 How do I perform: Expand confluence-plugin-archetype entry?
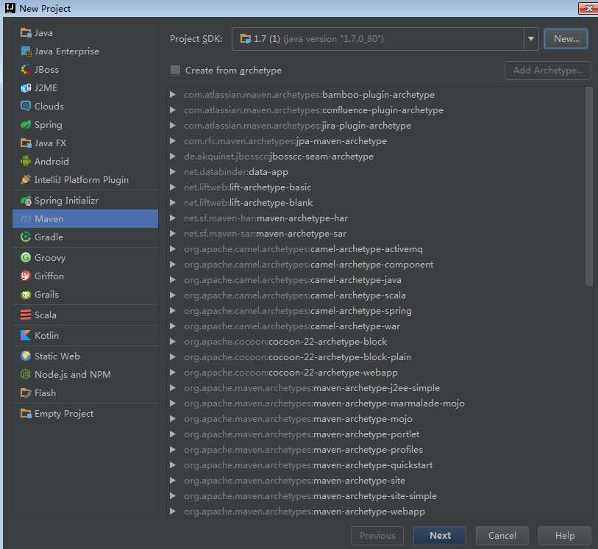[173, 110]
